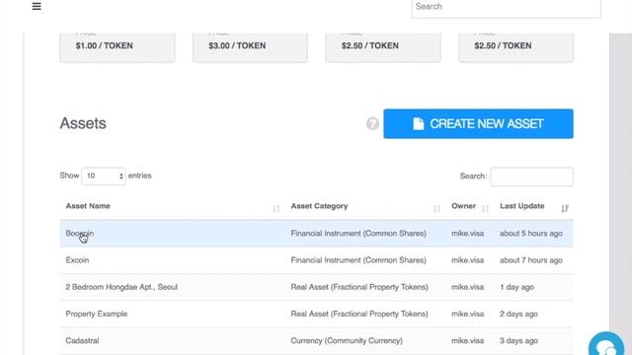Viewport: 632px width, 355px height.
Task: Sort by Asset Name column
Action: coord(172,206)
